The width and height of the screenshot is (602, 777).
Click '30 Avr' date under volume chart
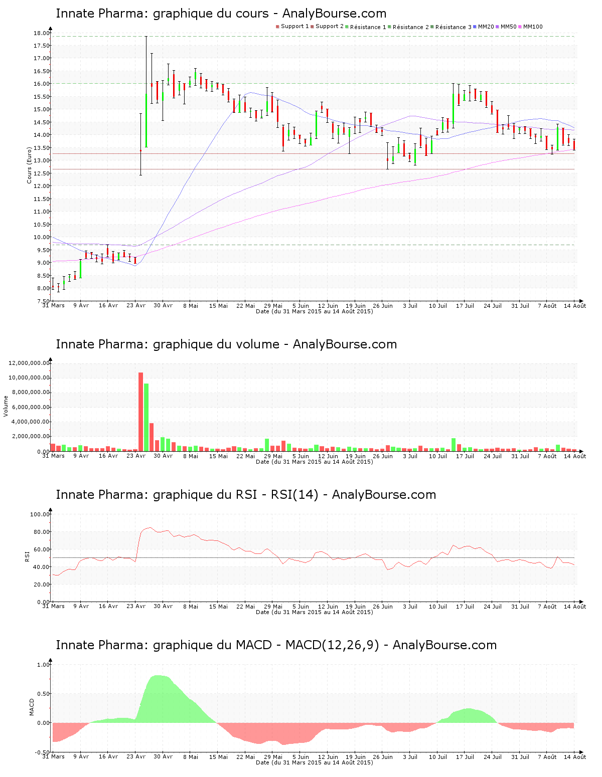click(x=163, y=456)
